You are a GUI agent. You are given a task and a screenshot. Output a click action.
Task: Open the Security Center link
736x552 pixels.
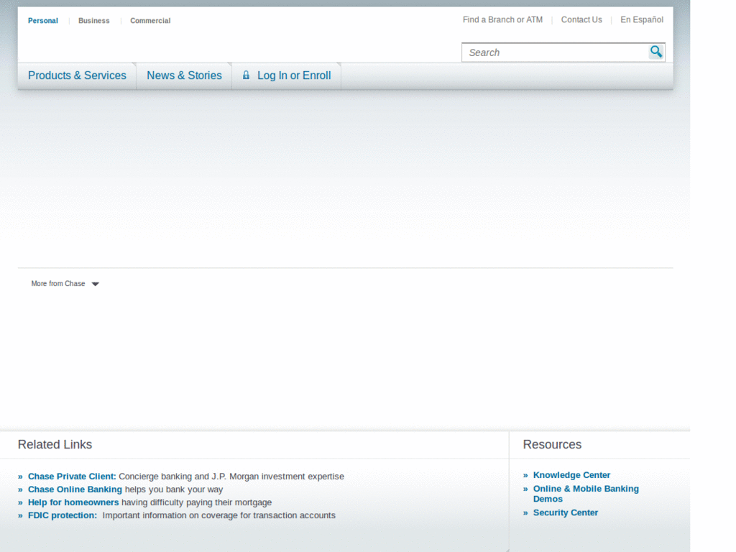click(565, 512)
